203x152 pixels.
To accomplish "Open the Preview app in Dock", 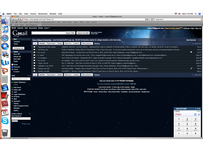I will tap(5, 54).
